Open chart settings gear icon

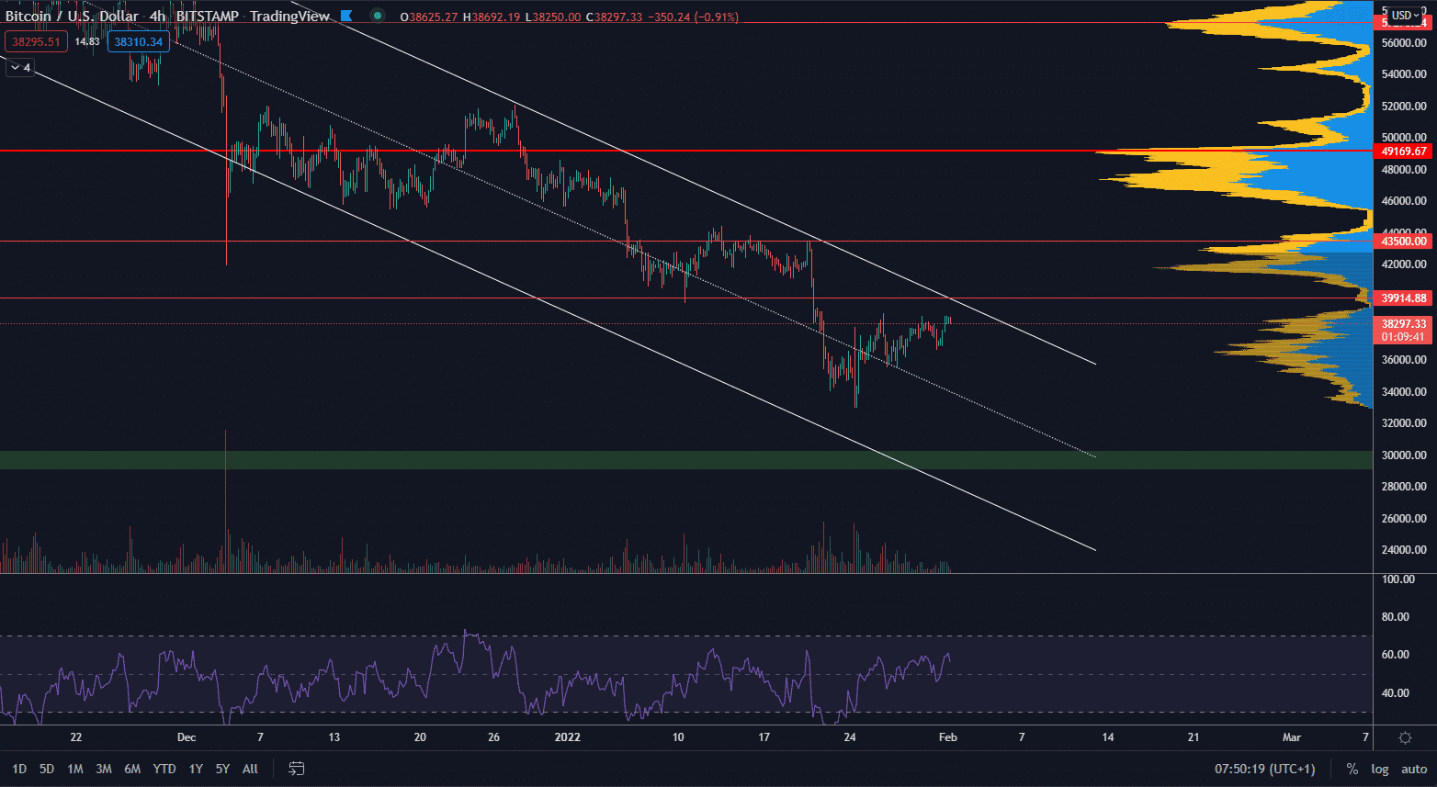(x=1405, y=737)
